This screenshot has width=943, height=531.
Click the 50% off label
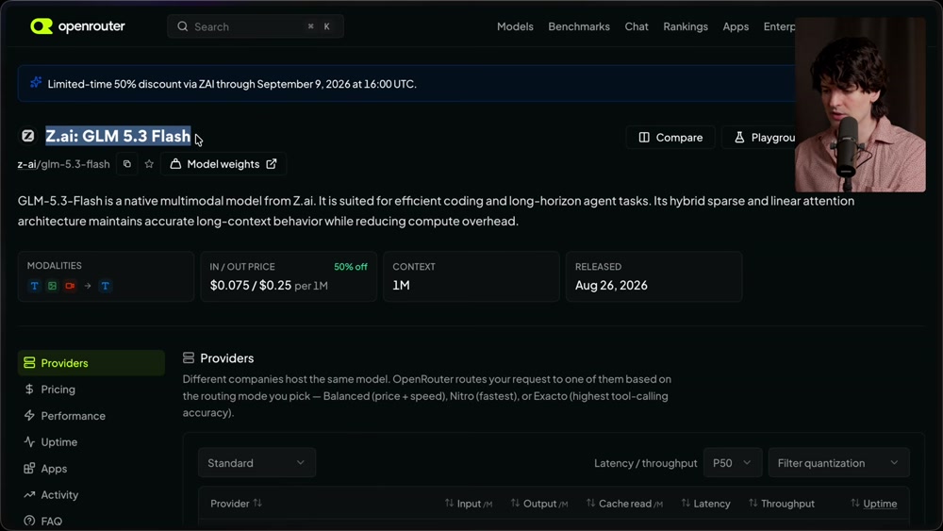351,266
